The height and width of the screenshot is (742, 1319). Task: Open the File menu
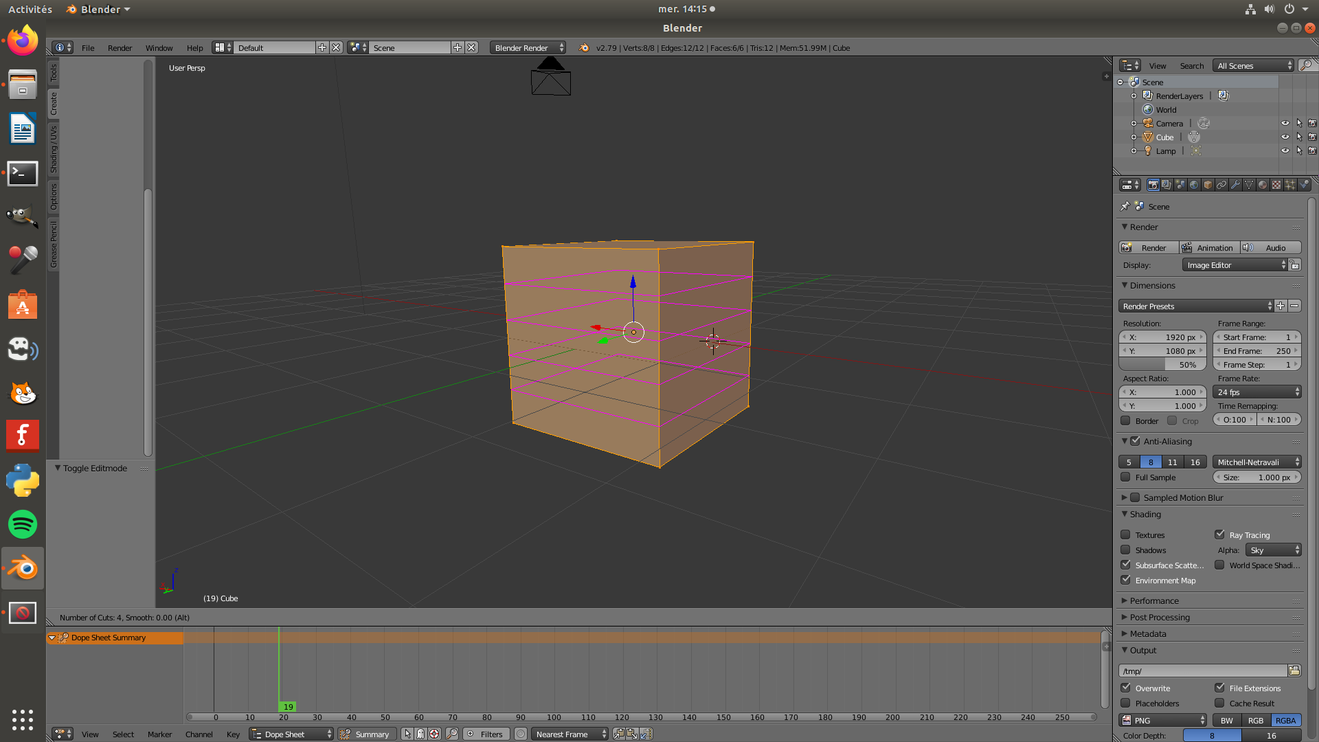pyautogui.click(x=88, y=47)
